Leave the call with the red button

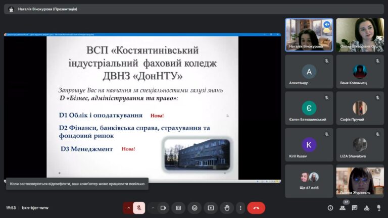(x=256, y=208)
